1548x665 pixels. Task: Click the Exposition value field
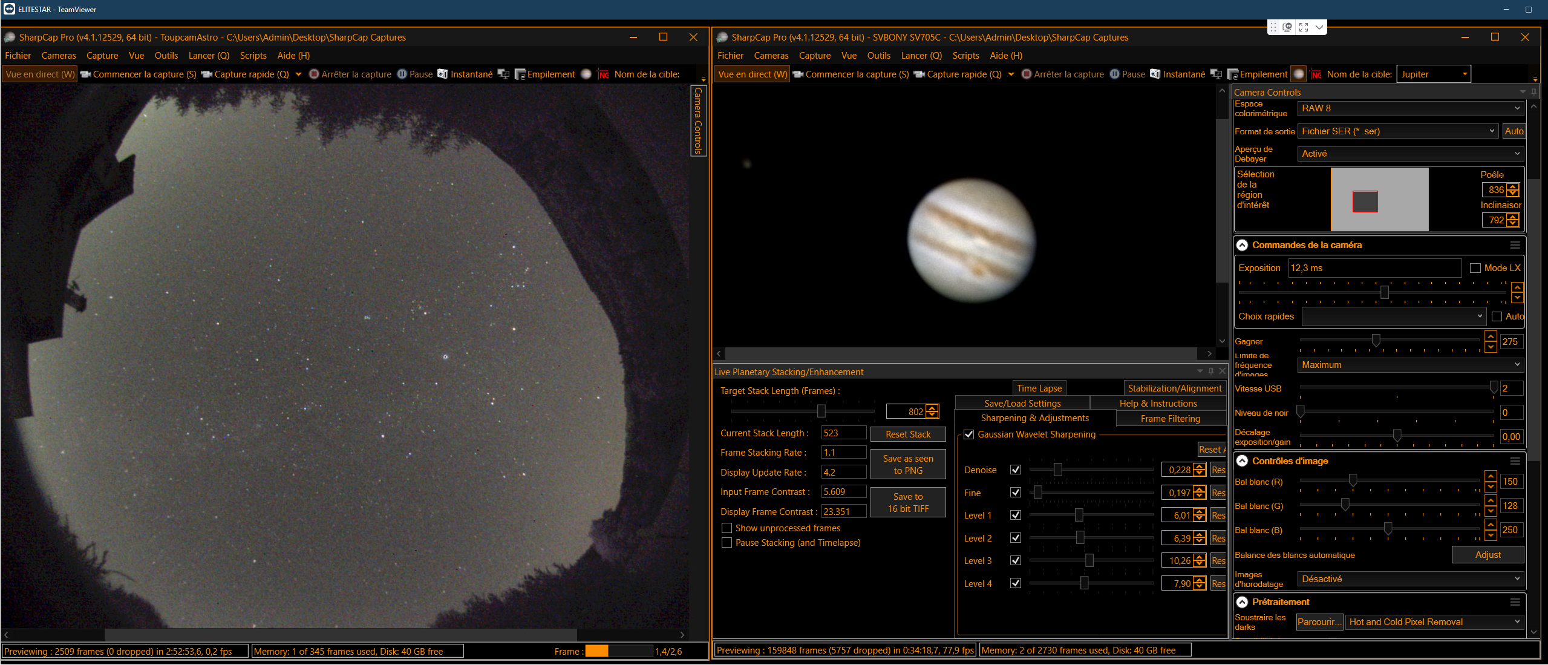coord(1376,268)
